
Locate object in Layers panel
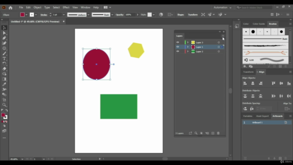[196, 133]
